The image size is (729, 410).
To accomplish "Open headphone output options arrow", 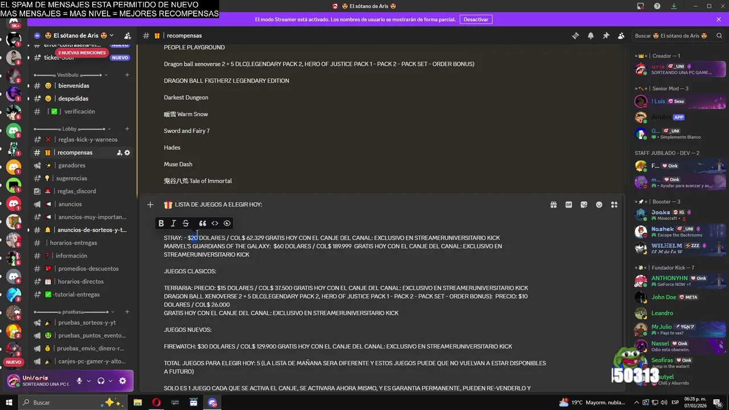I will [x=110, y=381].
